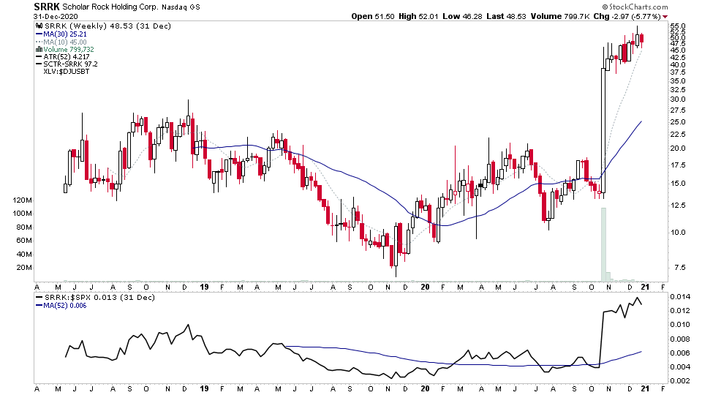
Task: Select the 'MA(52) 0.006' lower panel legend
Action: click(x=65, y=306)
